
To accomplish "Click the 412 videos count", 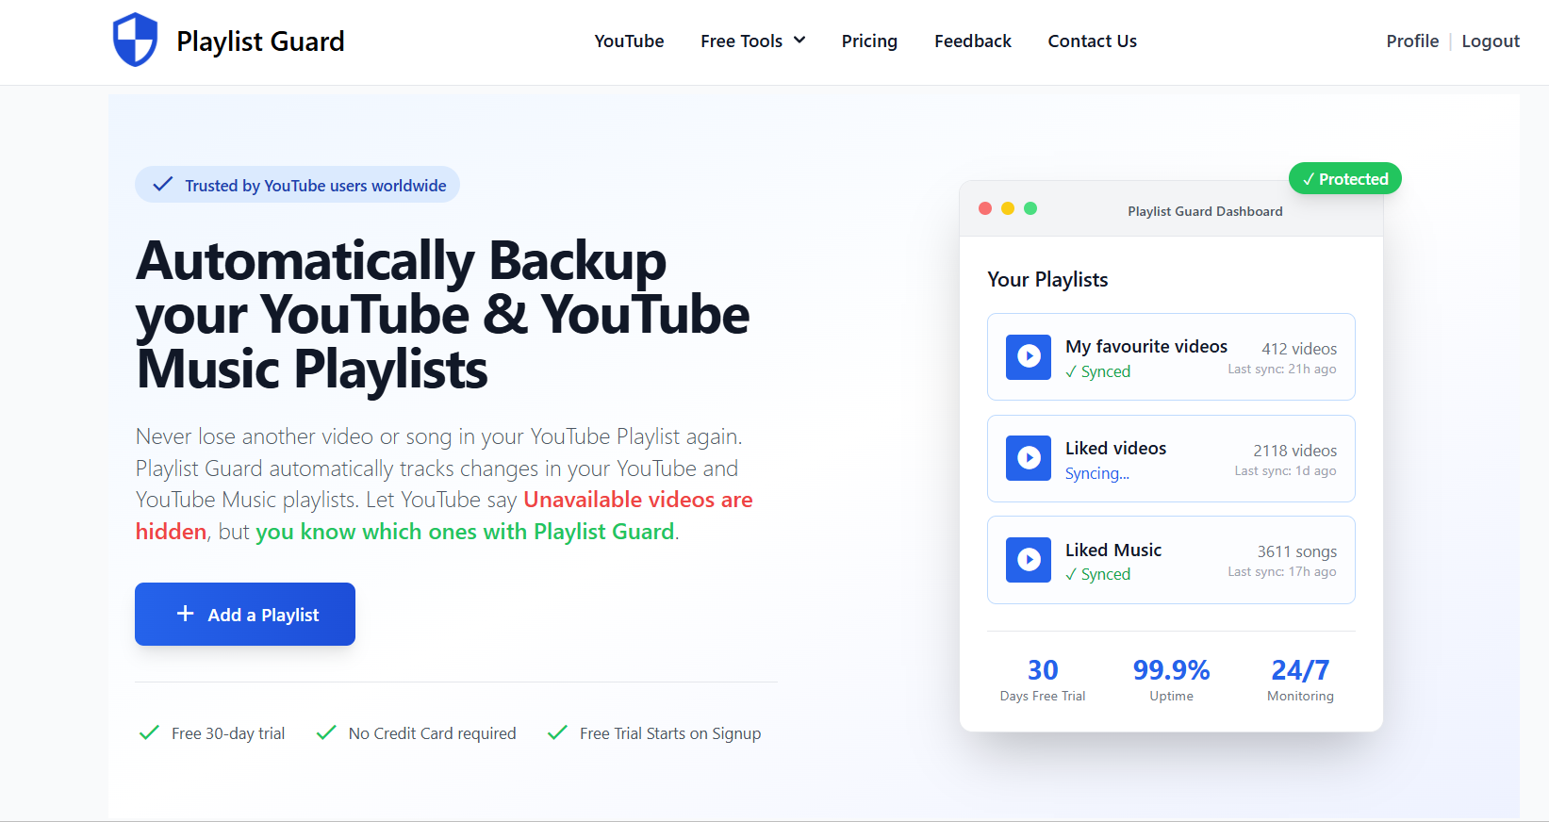I will point(1299,349).
